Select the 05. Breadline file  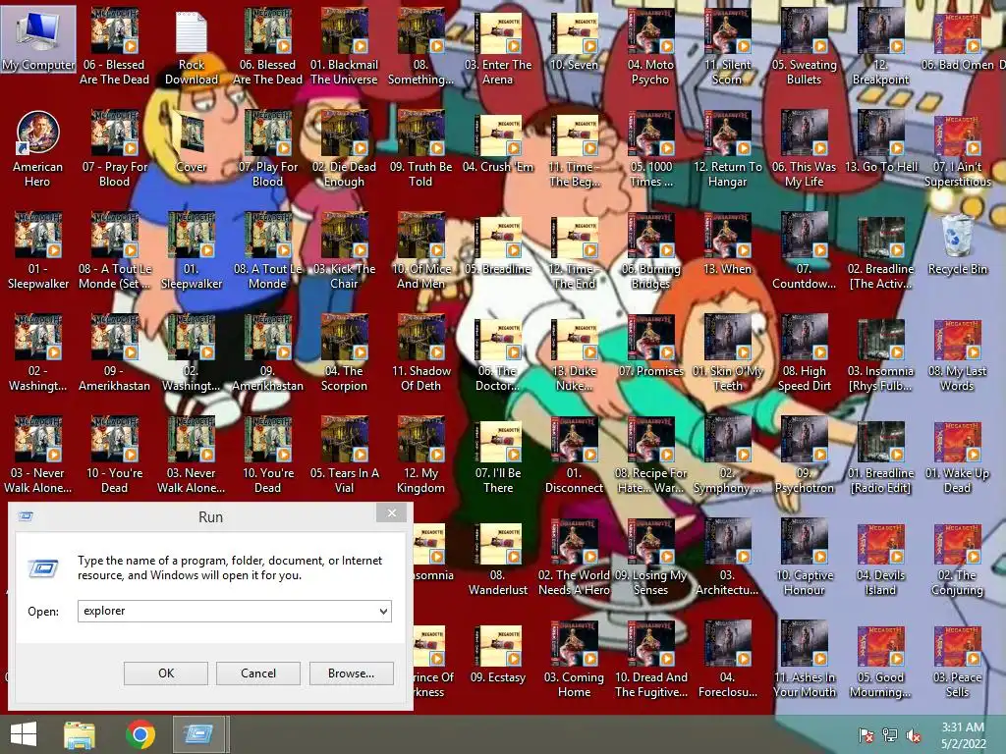click(x=498, y=244)
